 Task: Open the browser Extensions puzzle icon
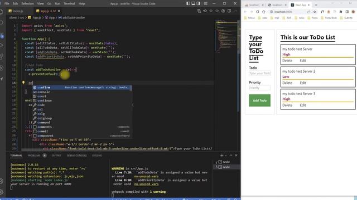tap(341, 12)
